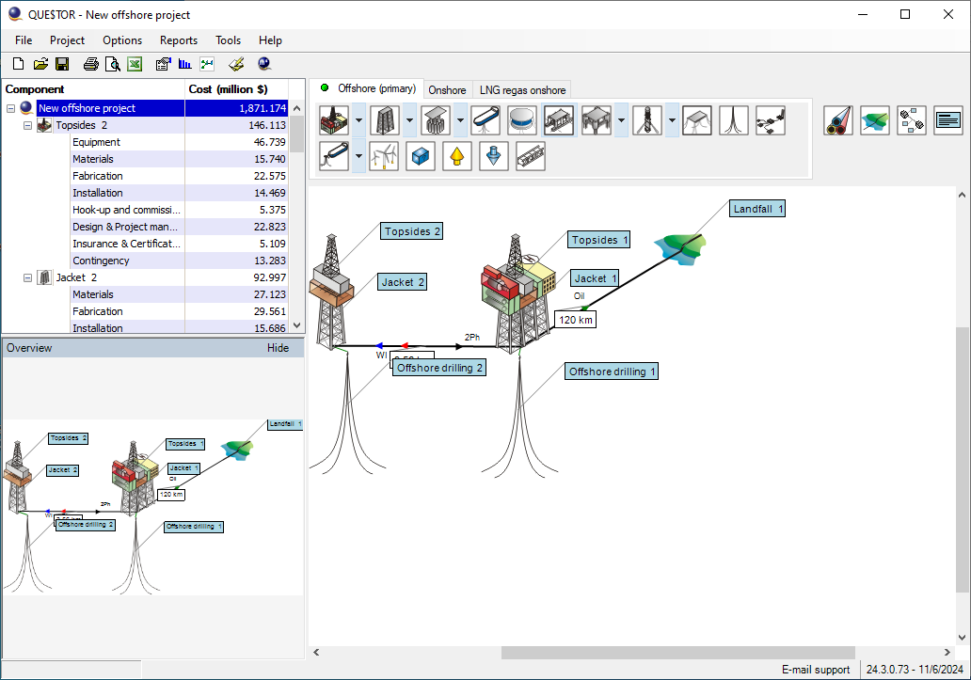Click the diagram horizontal scrollbar
This screenshot has height=680, width=971.
(x=678, y=652)
